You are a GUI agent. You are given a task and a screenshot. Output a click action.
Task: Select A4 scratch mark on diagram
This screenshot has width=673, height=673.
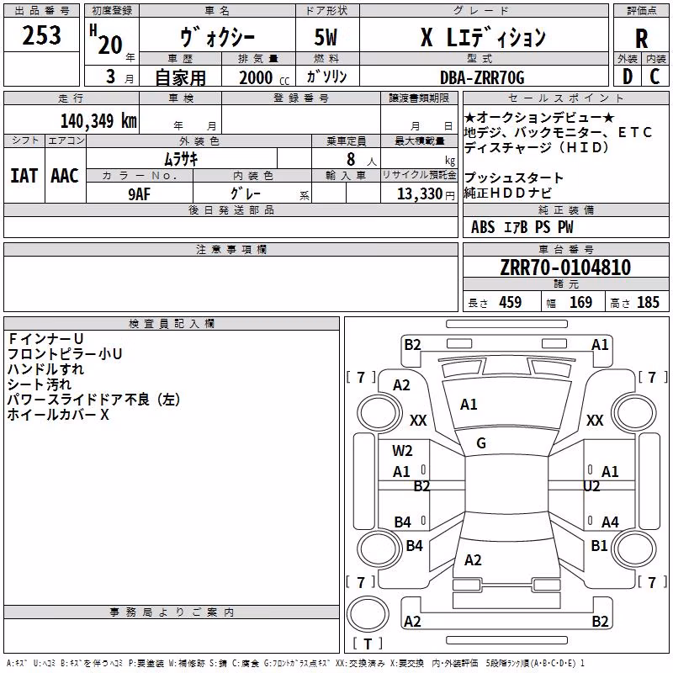pyautogui.click(x=610, y=522)
